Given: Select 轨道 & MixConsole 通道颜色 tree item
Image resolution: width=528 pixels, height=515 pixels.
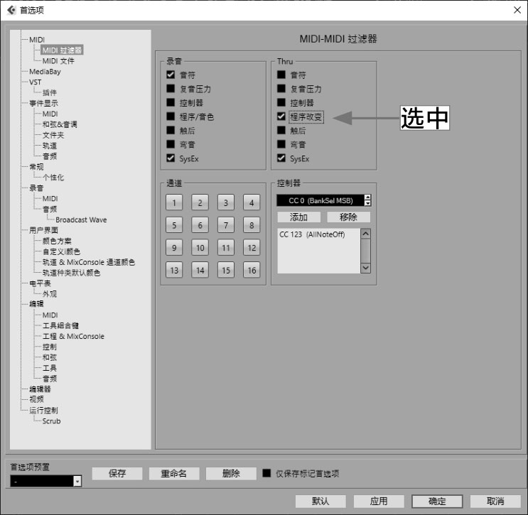Looking at the screenshot, I should tap(88, 262).
